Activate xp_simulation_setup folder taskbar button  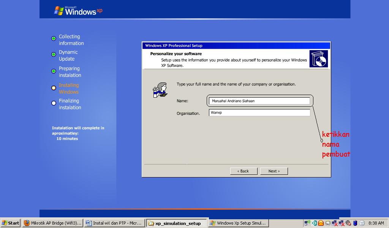click(176, 223)
